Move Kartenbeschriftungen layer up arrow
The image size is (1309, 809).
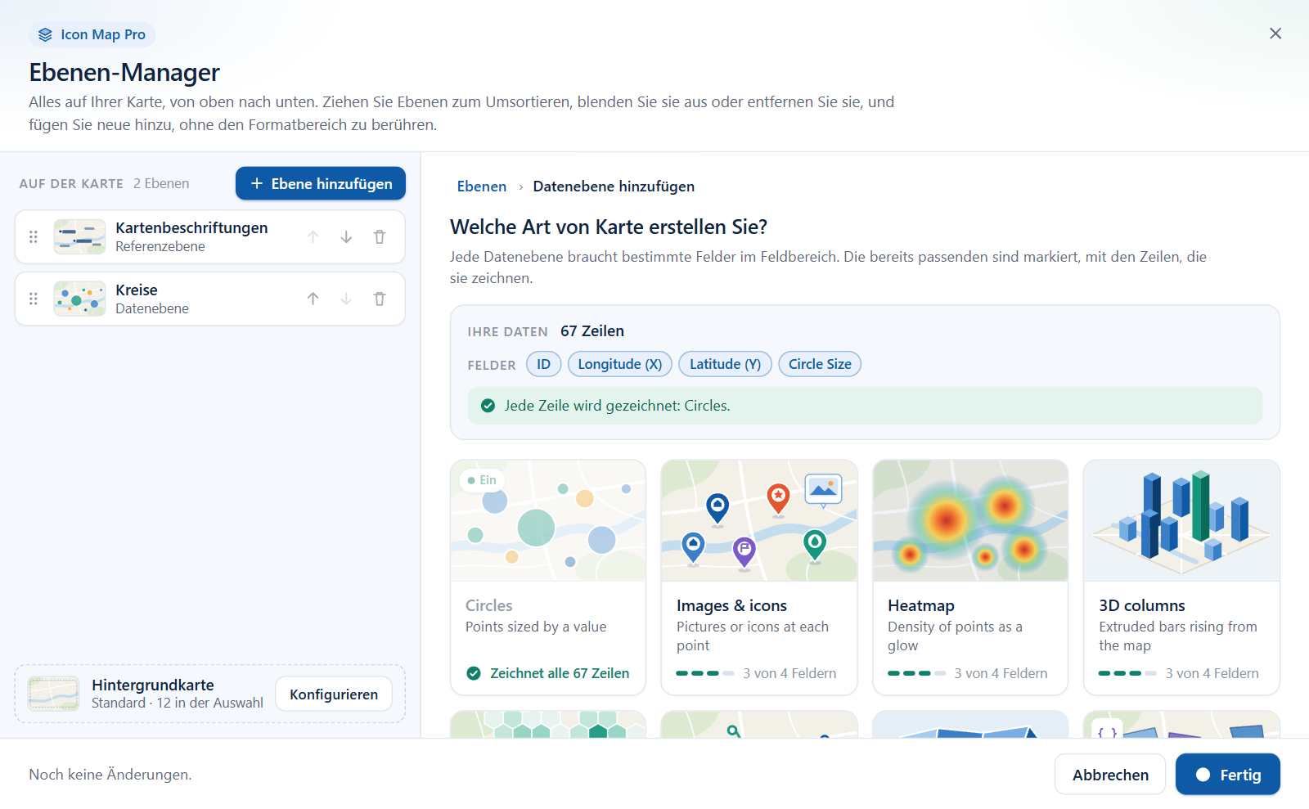click(x=313, y=237)
